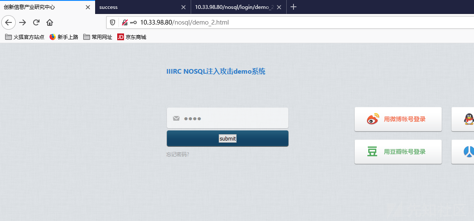Go to the Firefox home page
Screen dimensions: 474x221
point(50,22)
